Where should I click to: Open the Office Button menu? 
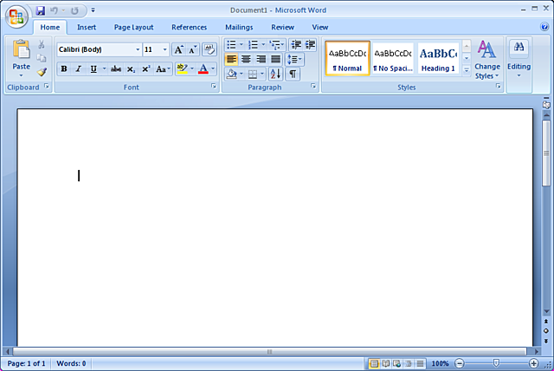coord(16,16)
